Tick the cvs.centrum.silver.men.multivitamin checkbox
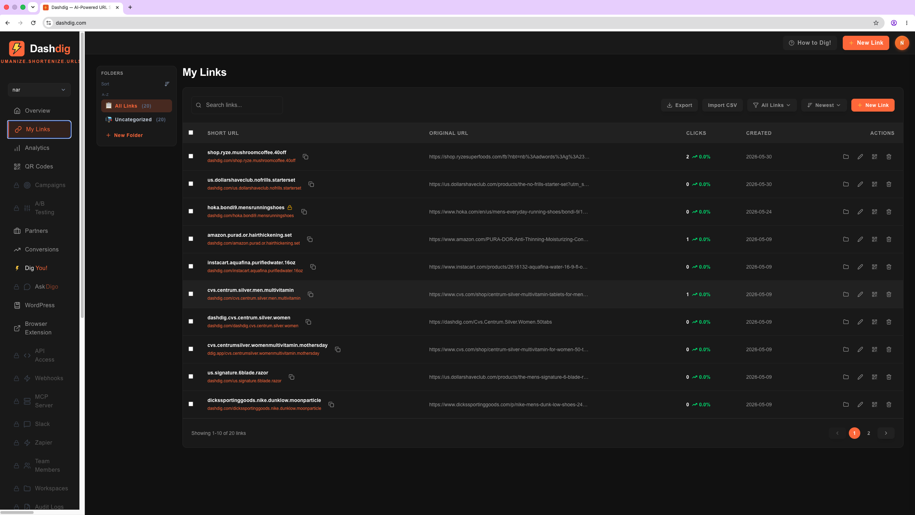The width and height of the screenshot is (915, 515). [x=191, y=294]
